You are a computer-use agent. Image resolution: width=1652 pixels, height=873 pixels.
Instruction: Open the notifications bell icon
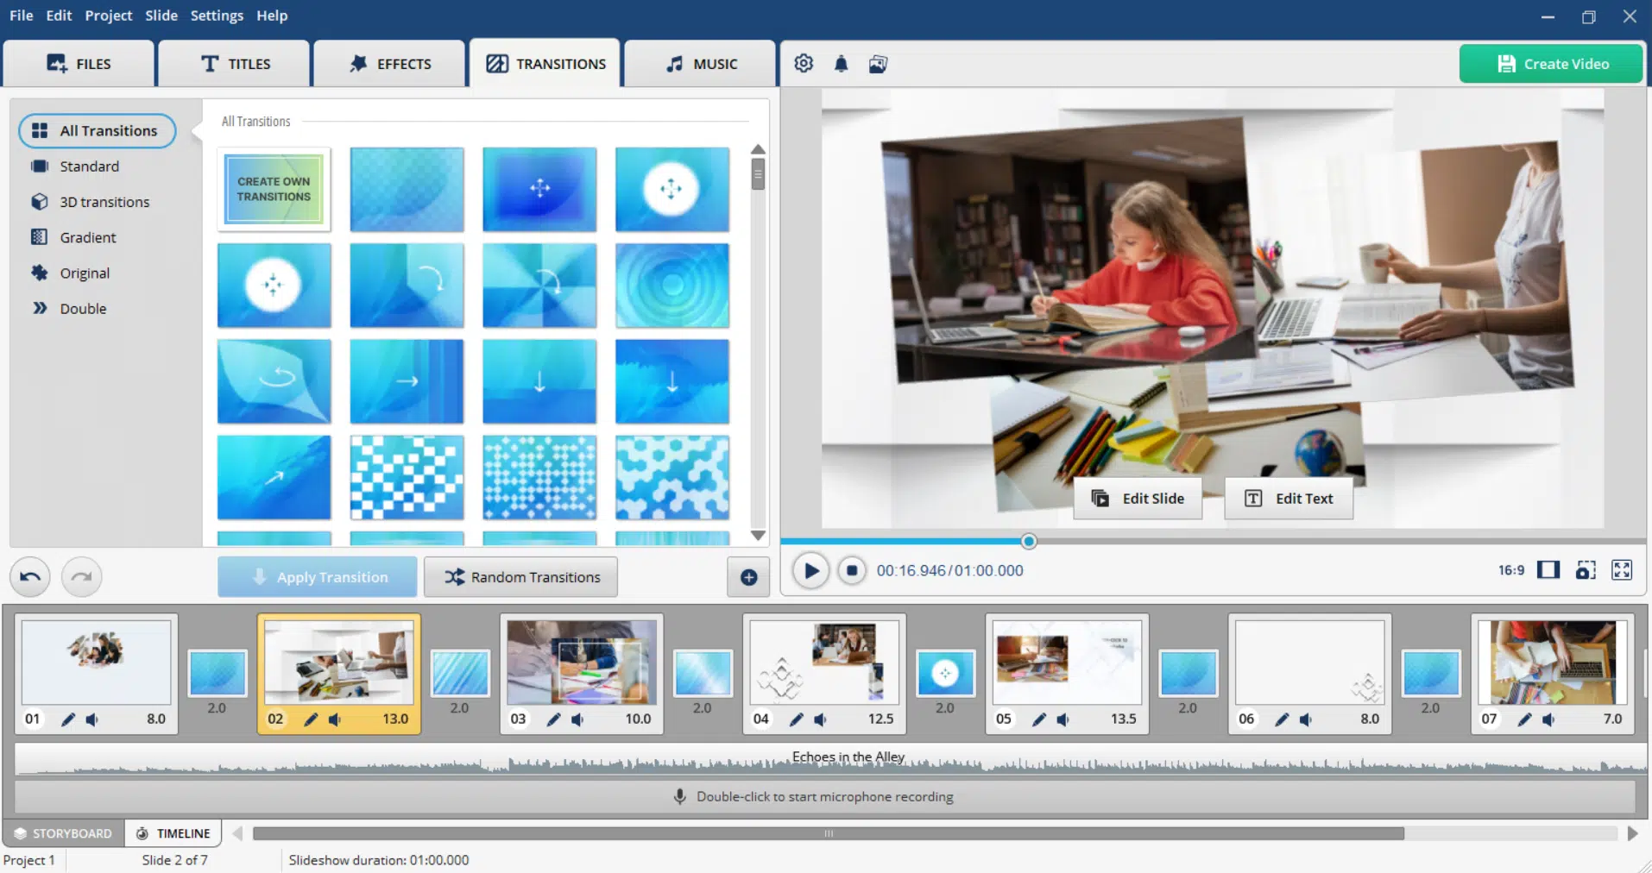click(x=841, y=64)
